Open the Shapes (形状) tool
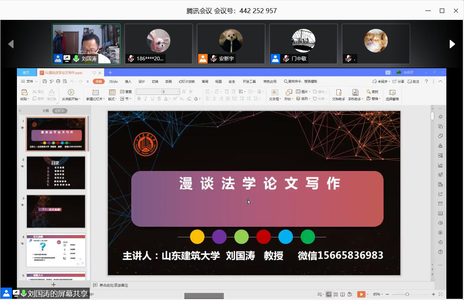Image resolution: width=464 pixels, height=300 pixels. pyautogui.click(x=288, y=92)
